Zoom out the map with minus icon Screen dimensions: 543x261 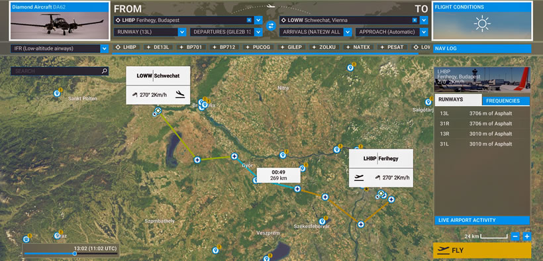[x=515, y=236]
